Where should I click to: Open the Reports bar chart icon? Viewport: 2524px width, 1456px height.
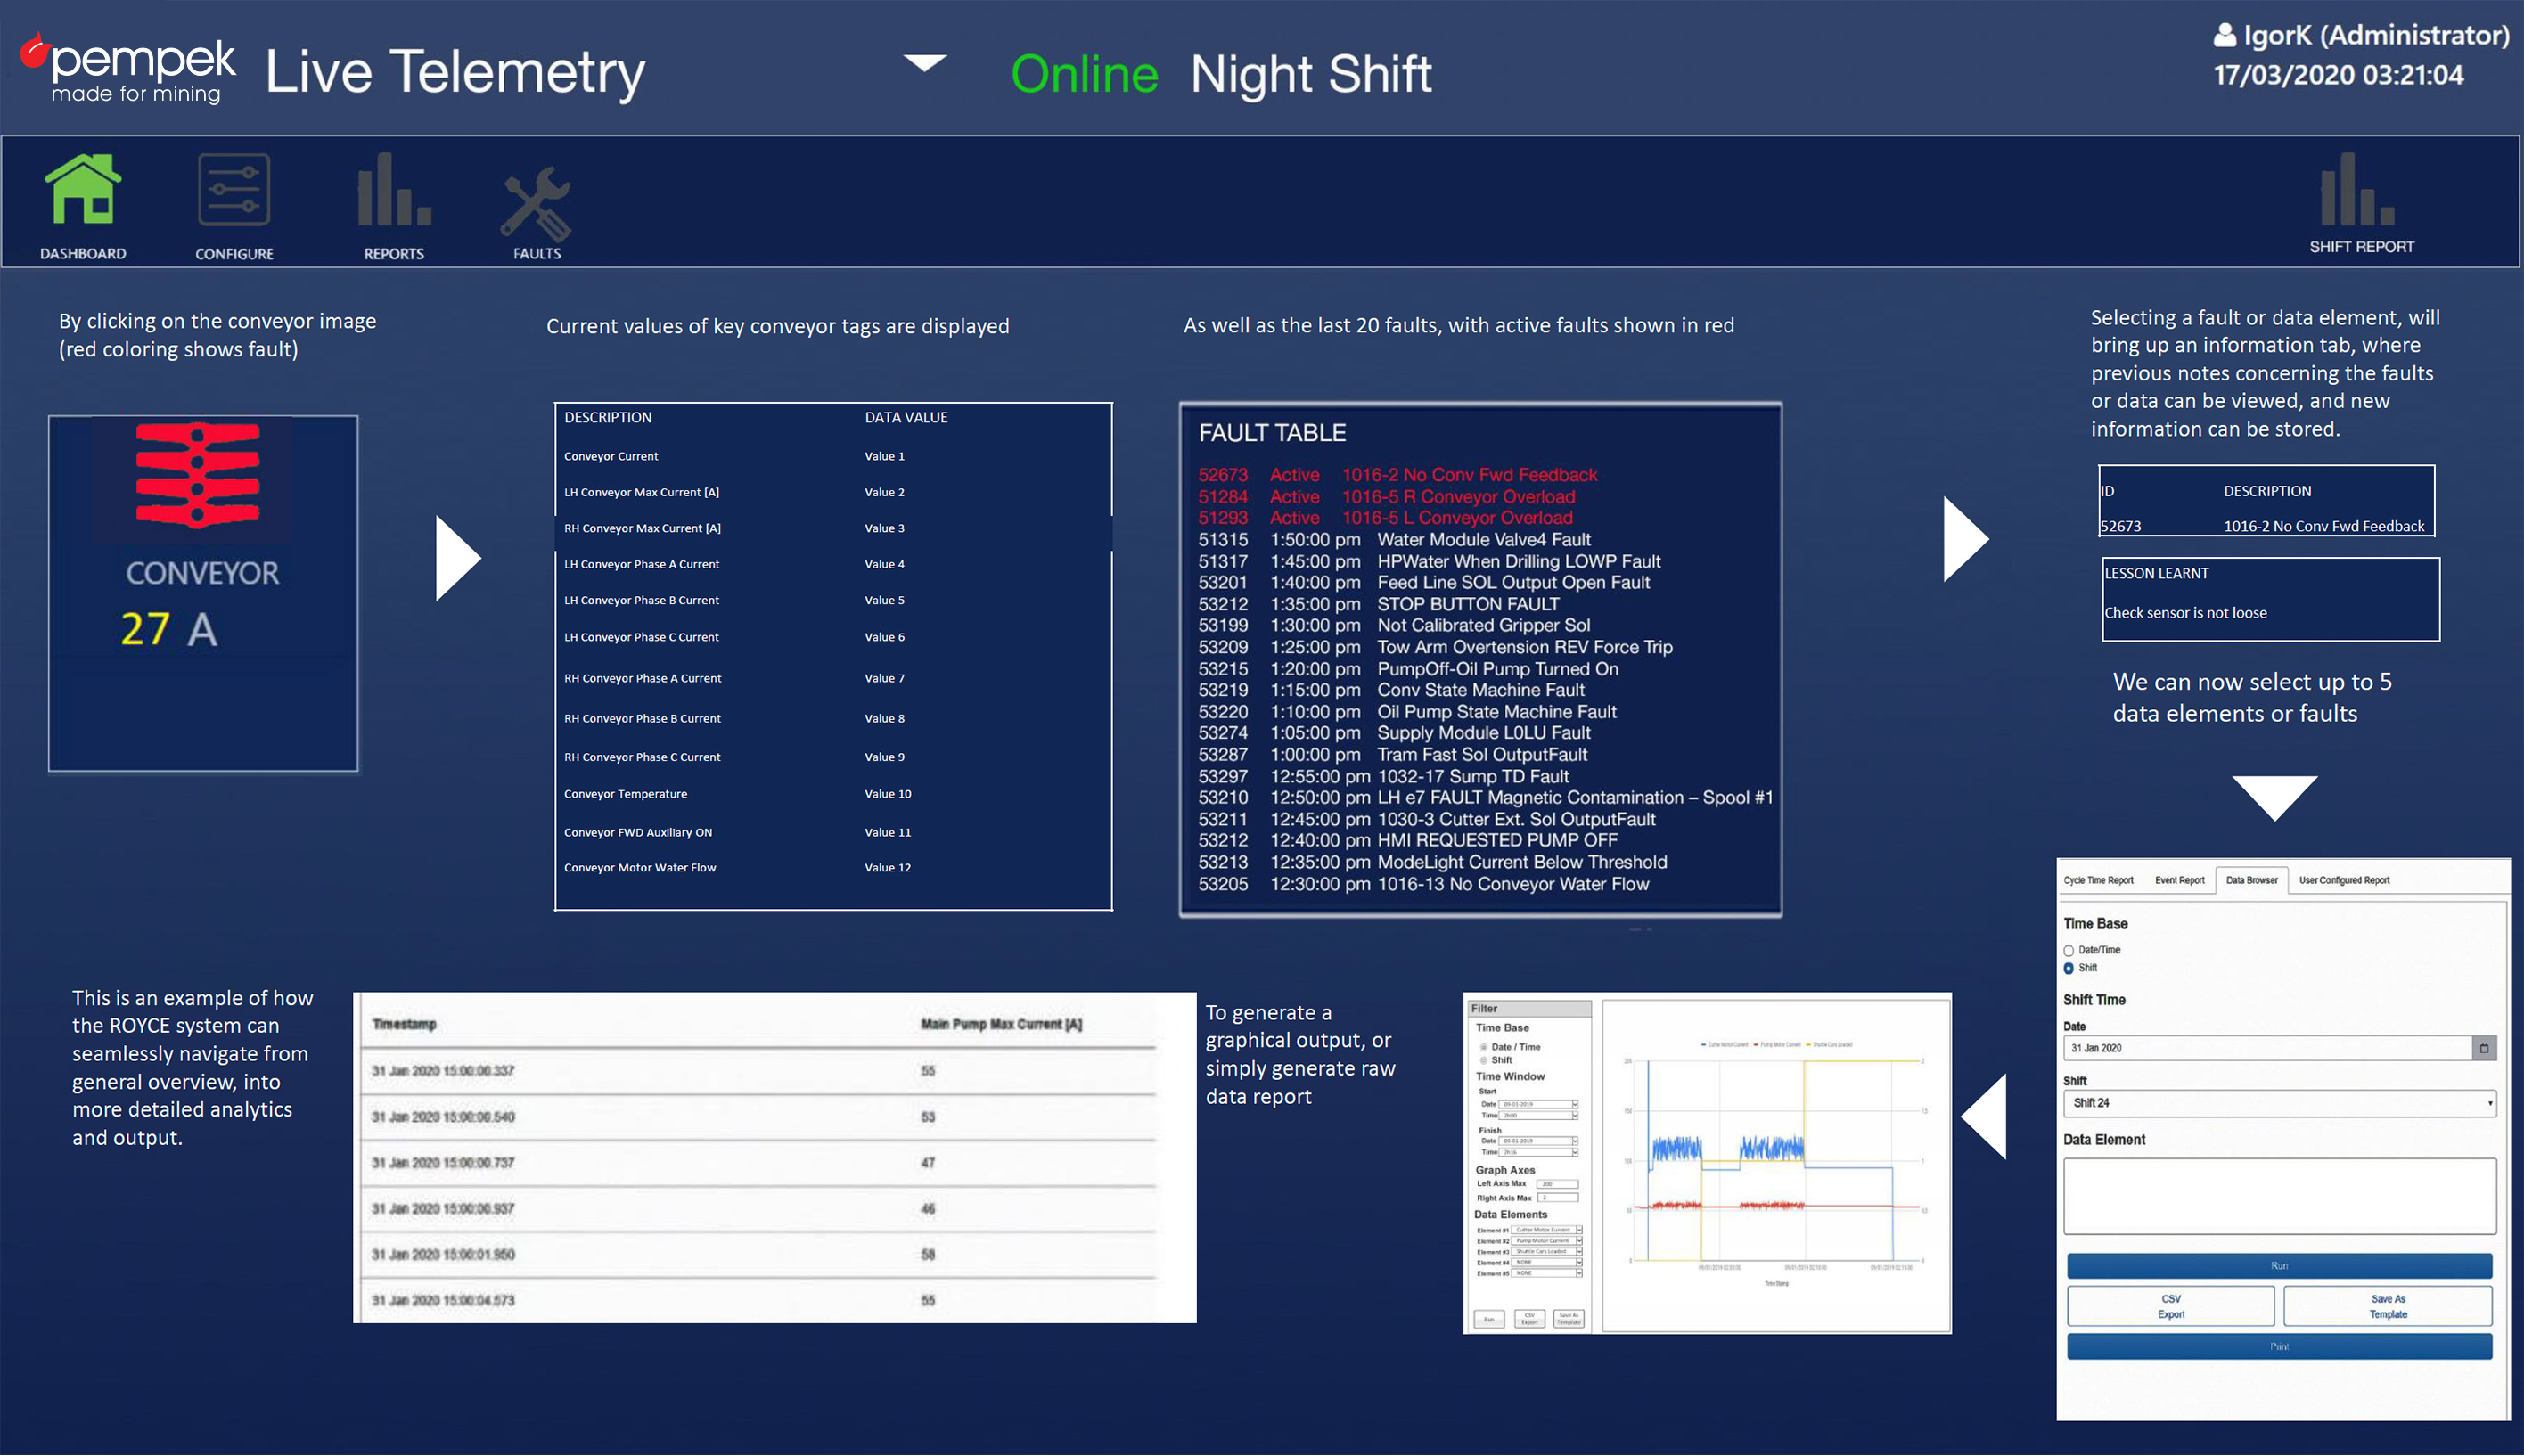point(394,190)
